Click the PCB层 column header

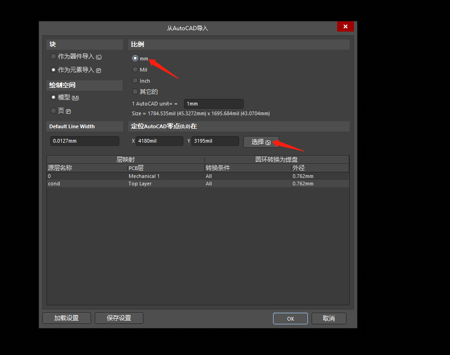(166, 168)
